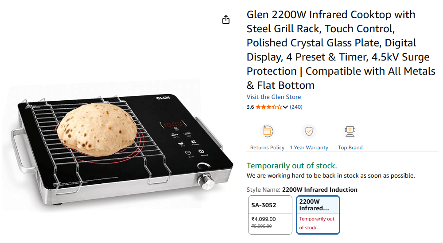Click the 1 Year Warranty shield icon
443x243 pixels.
pyautogui.click(x=309, y=131)
